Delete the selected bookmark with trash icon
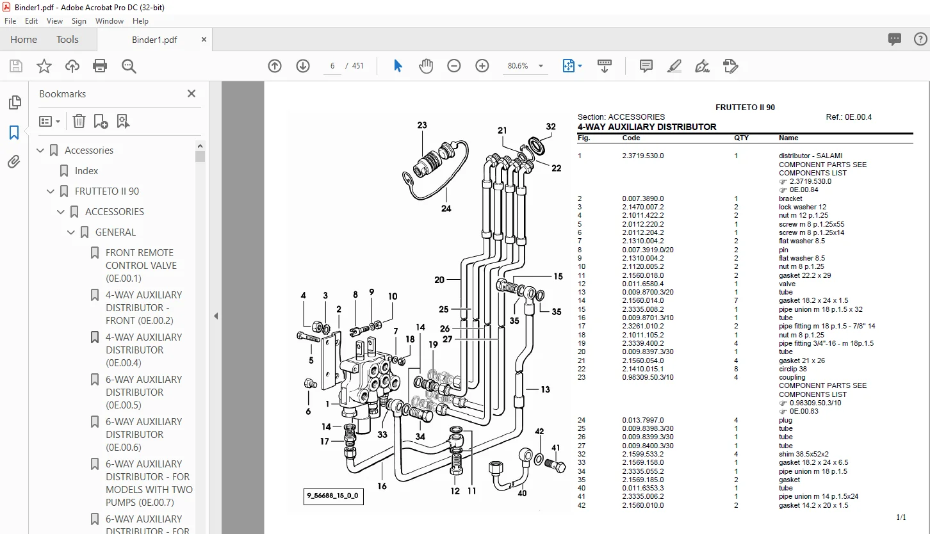This screenshot has width=930, height=534. point(79,121)
